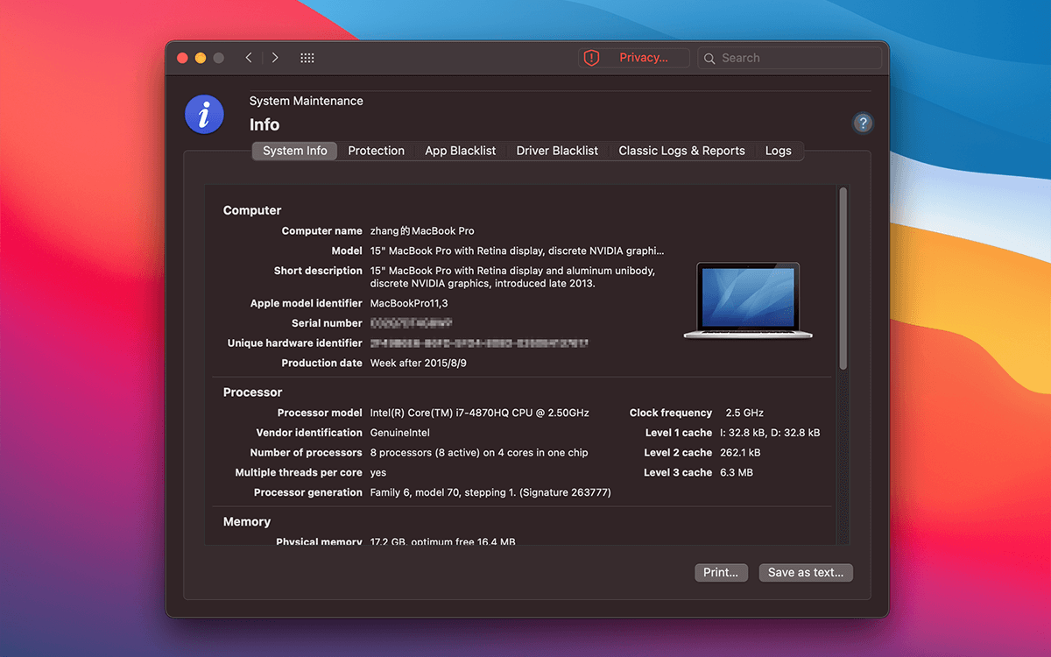Open the Driver Blacklist tab

[x=557, y=151]
